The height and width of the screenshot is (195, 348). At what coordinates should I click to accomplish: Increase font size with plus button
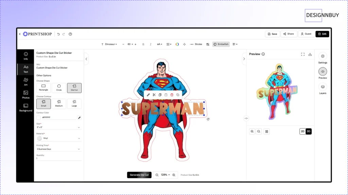[135, 44]
